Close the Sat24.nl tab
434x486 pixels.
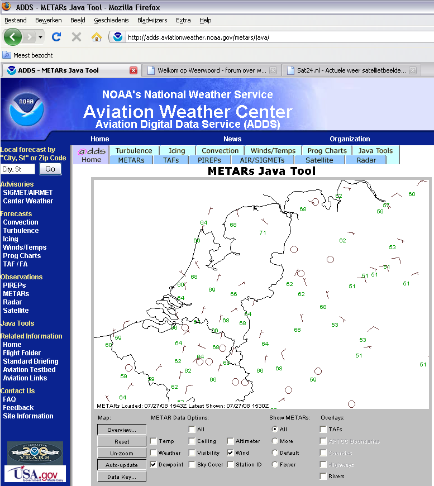click(x=413, y=70)
